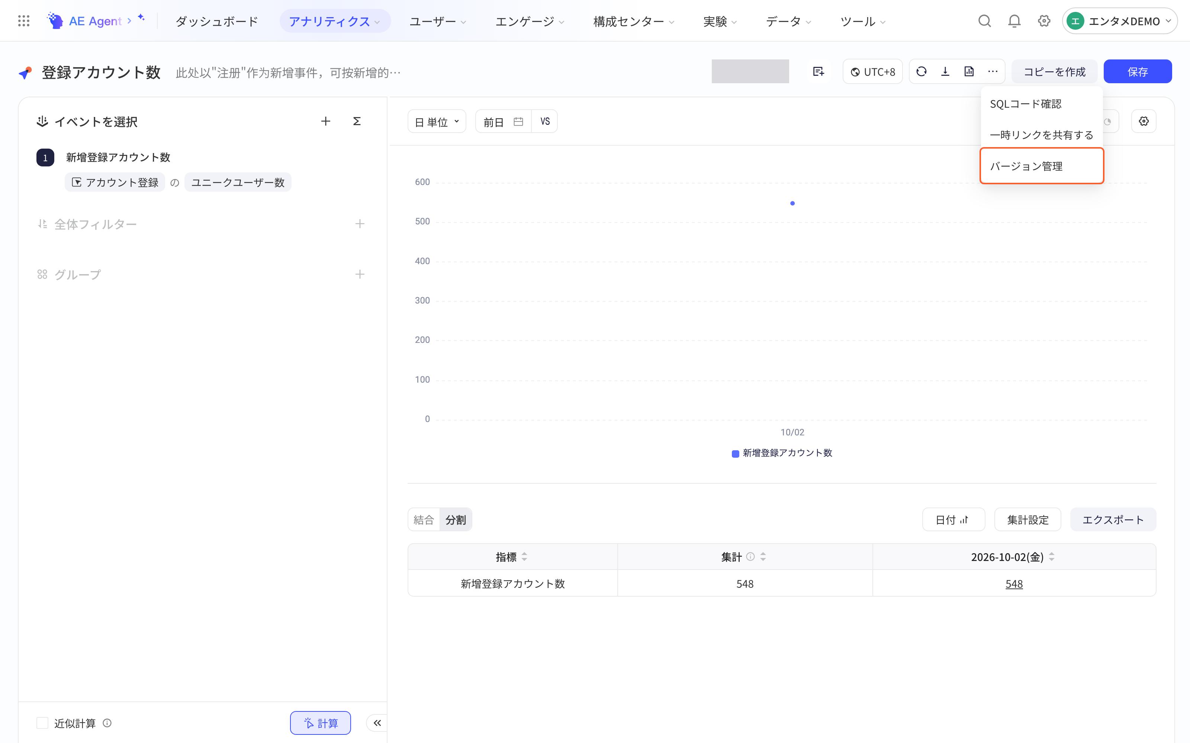This screenshot has width=1190, height=743.
Task: Add a global filter with plus icon
Action: [x=360, y=224]
